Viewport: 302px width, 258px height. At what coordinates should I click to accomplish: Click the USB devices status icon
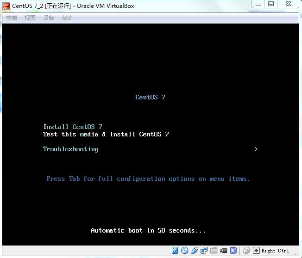click(195, 251)
